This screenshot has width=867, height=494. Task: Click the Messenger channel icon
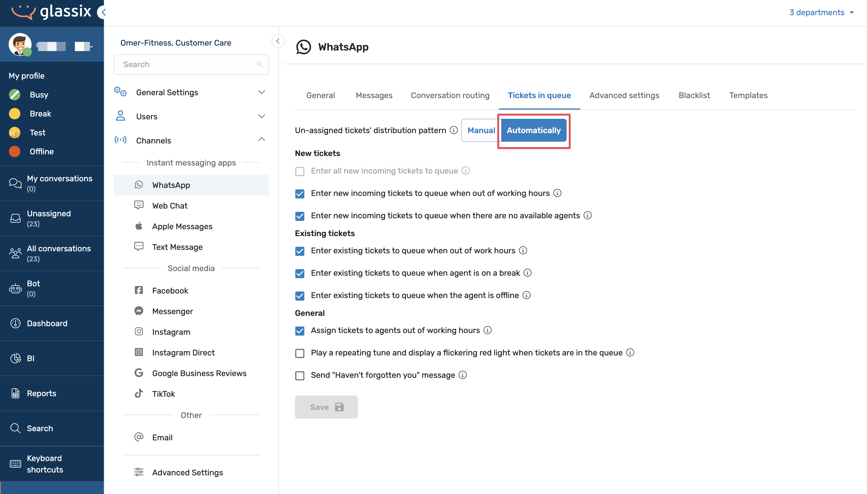pos(139,311)
